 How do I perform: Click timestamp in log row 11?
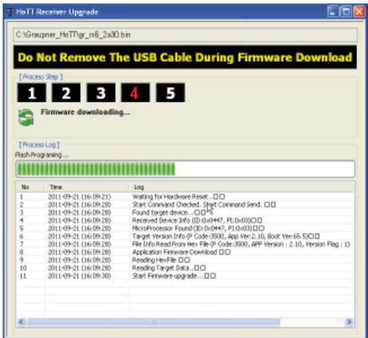pyautogui.click(x=79, y=276)
